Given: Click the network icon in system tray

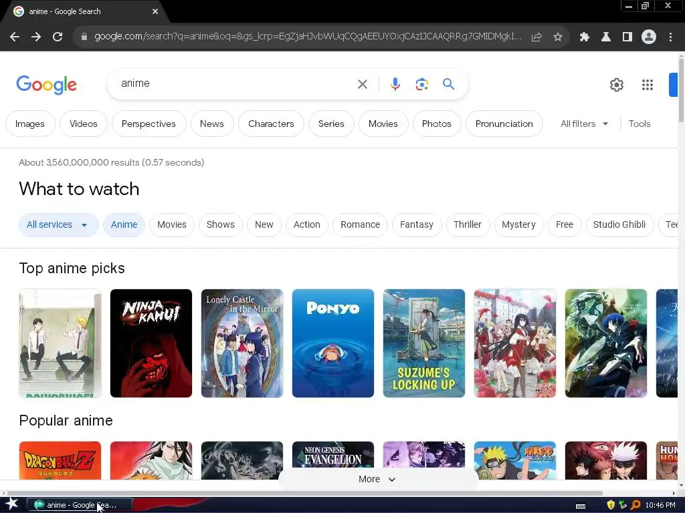Looking at the screenshot, I should point(623,505).
